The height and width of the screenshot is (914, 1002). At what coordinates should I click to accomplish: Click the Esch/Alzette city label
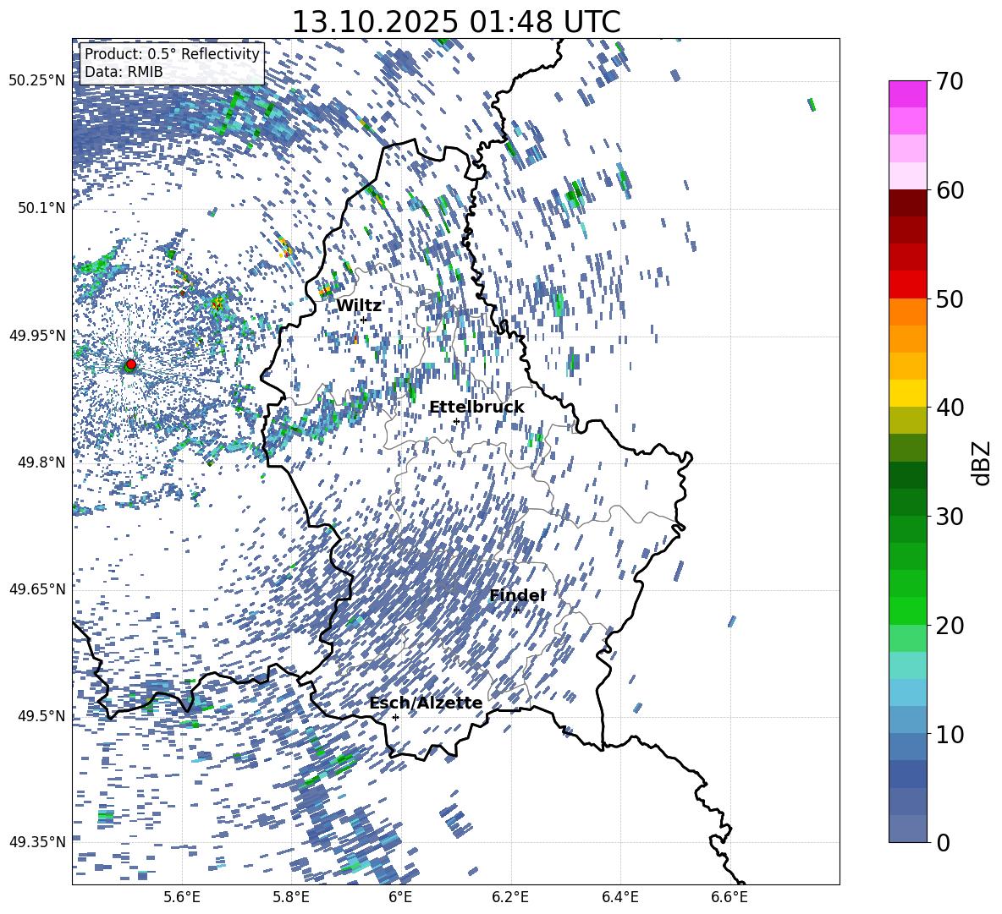(x=426, y=703)
